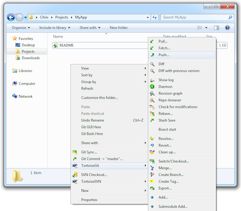Click the Fetch arrow icon

tap(152, 48)
